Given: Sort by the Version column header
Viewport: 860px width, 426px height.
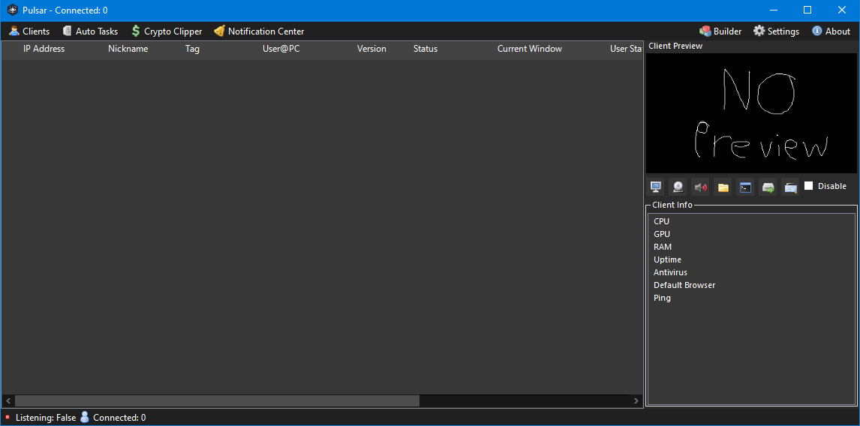Looking at the screenshot, I should tap(371, 49).
